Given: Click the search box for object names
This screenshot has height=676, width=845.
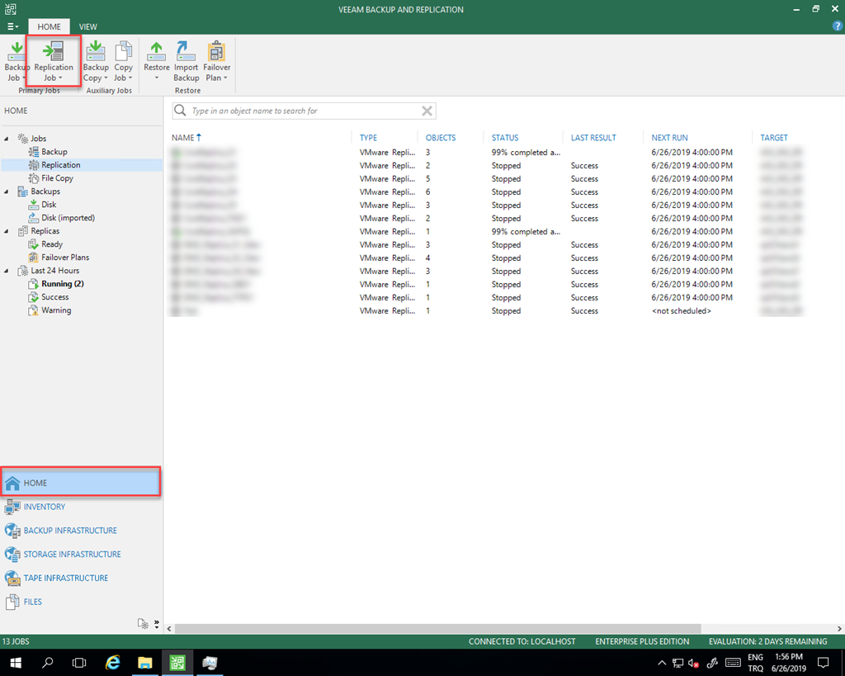Looking at the screenshot, I should [x=304, y=111].
